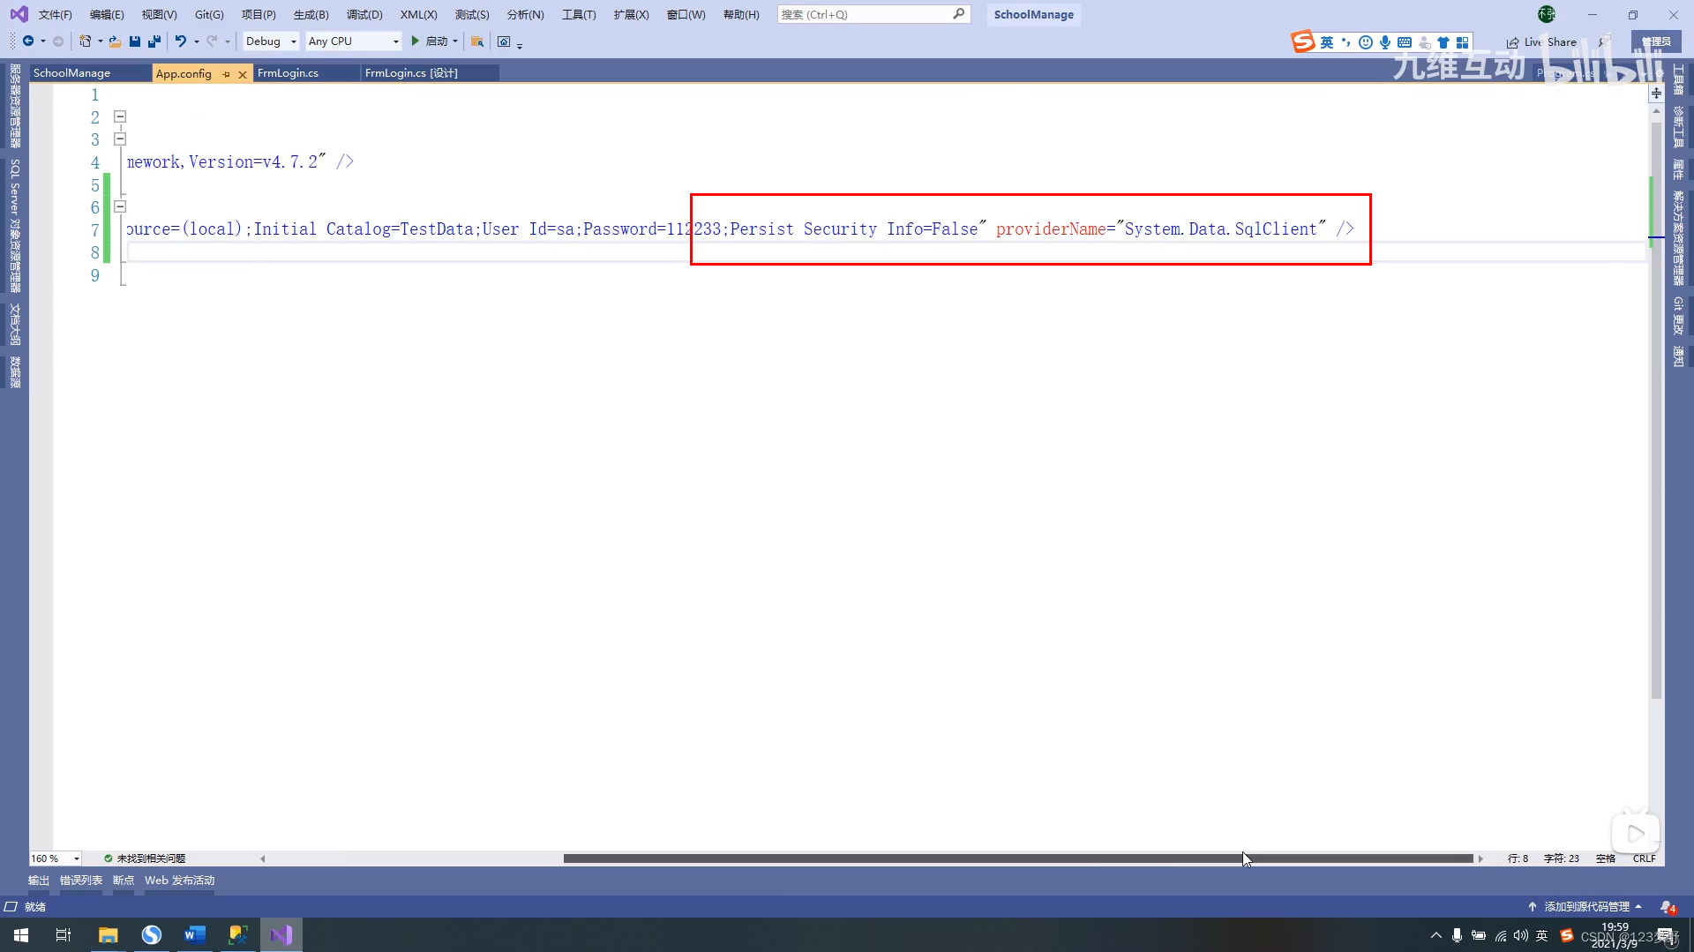Open the 错误列表 panel tab
This screenshot has height=952, width=1694.
81,881
